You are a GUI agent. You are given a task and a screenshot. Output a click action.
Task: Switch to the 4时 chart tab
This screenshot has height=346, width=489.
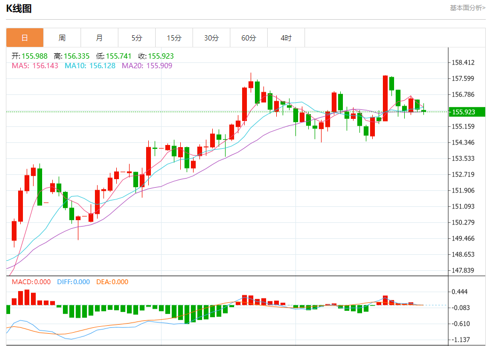286,38
